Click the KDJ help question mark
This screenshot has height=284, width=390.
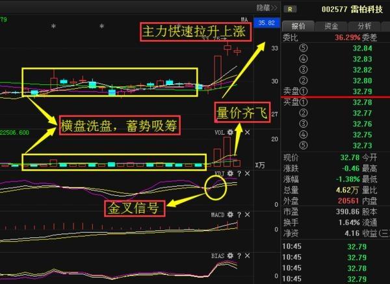(x=239, y=174)
